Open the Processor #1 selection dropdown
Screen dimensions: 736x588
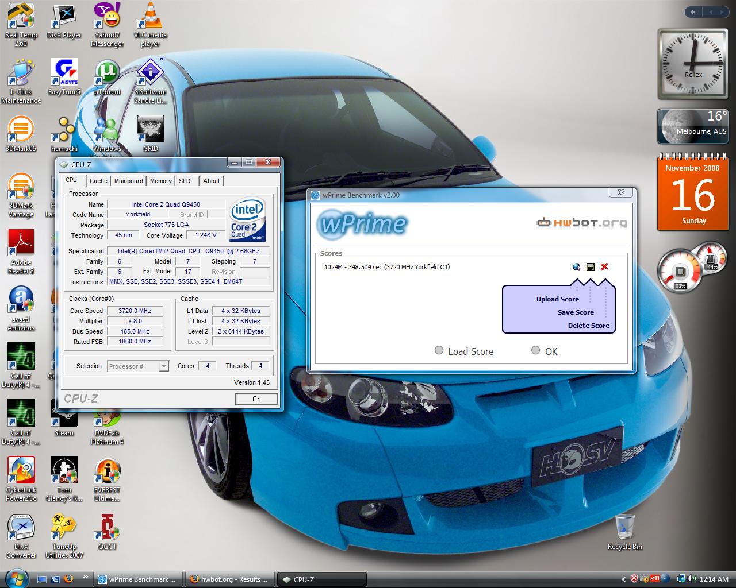(x=138, y=366)
